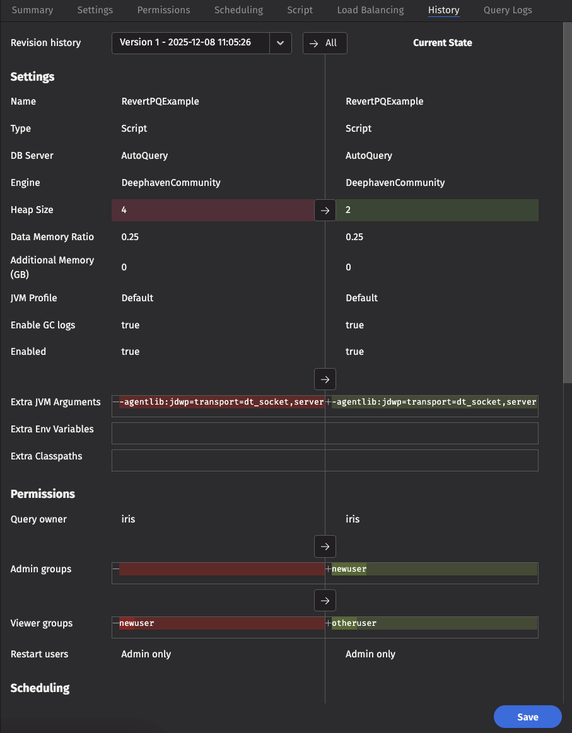Click the vertical scrollbar on the right
572x733 pixels.
pyautogui.click(x=567, y=202)
